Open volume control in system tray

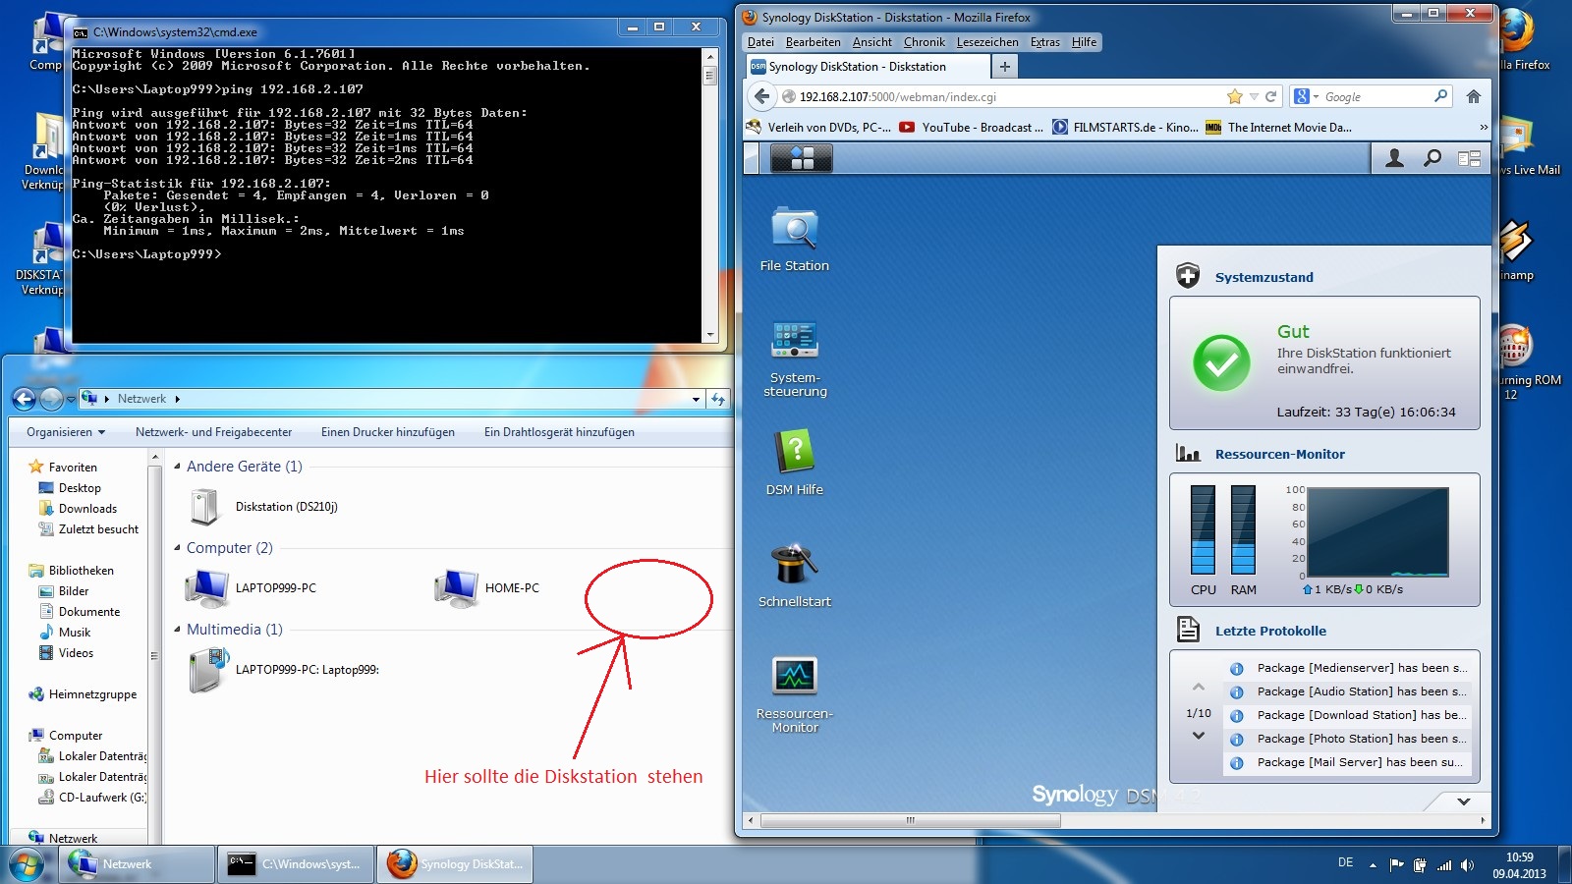(x=1467, y=865)
